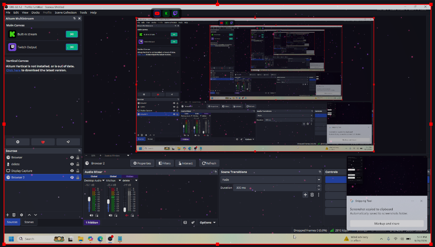Open source properties gear in Sources toolbar
Viewport: 435px width, 247px height.
21,215
